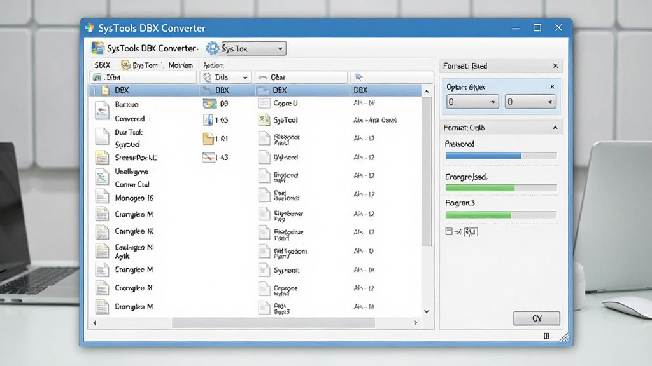The width and height of the screenshot is (652, 366).
Task: Click the back-arrow icon beside Obat
Action: coord(262,78)
